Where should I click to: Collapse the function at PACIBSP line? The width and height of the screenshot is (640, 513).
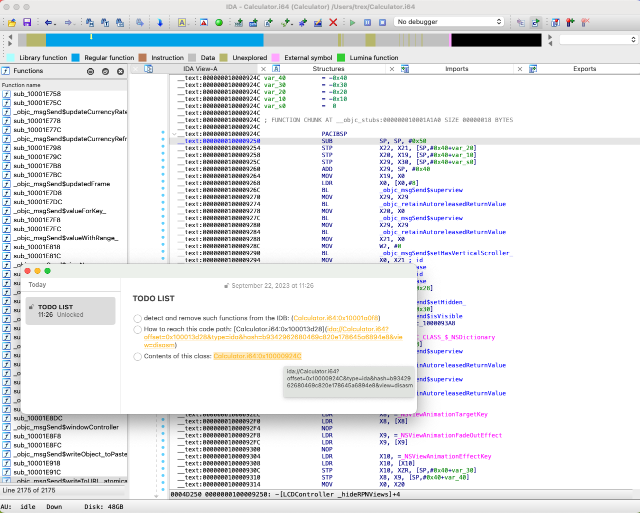point(174,134)
